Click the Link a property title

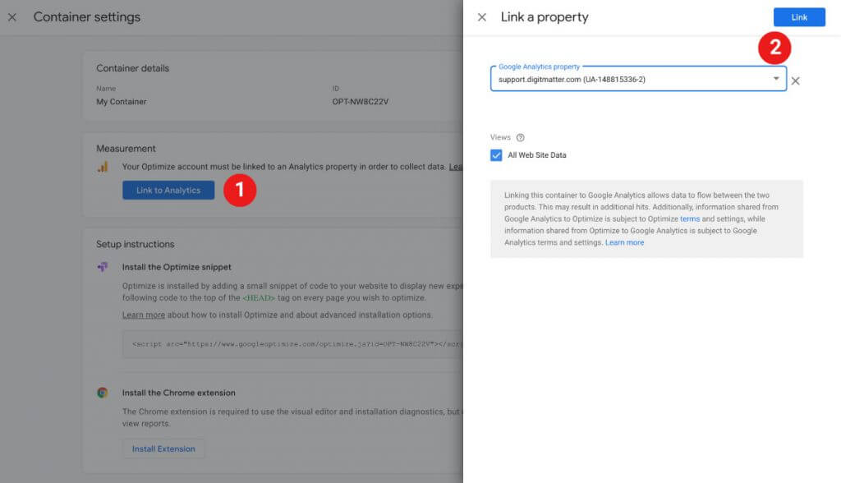(x=545, y=17)
